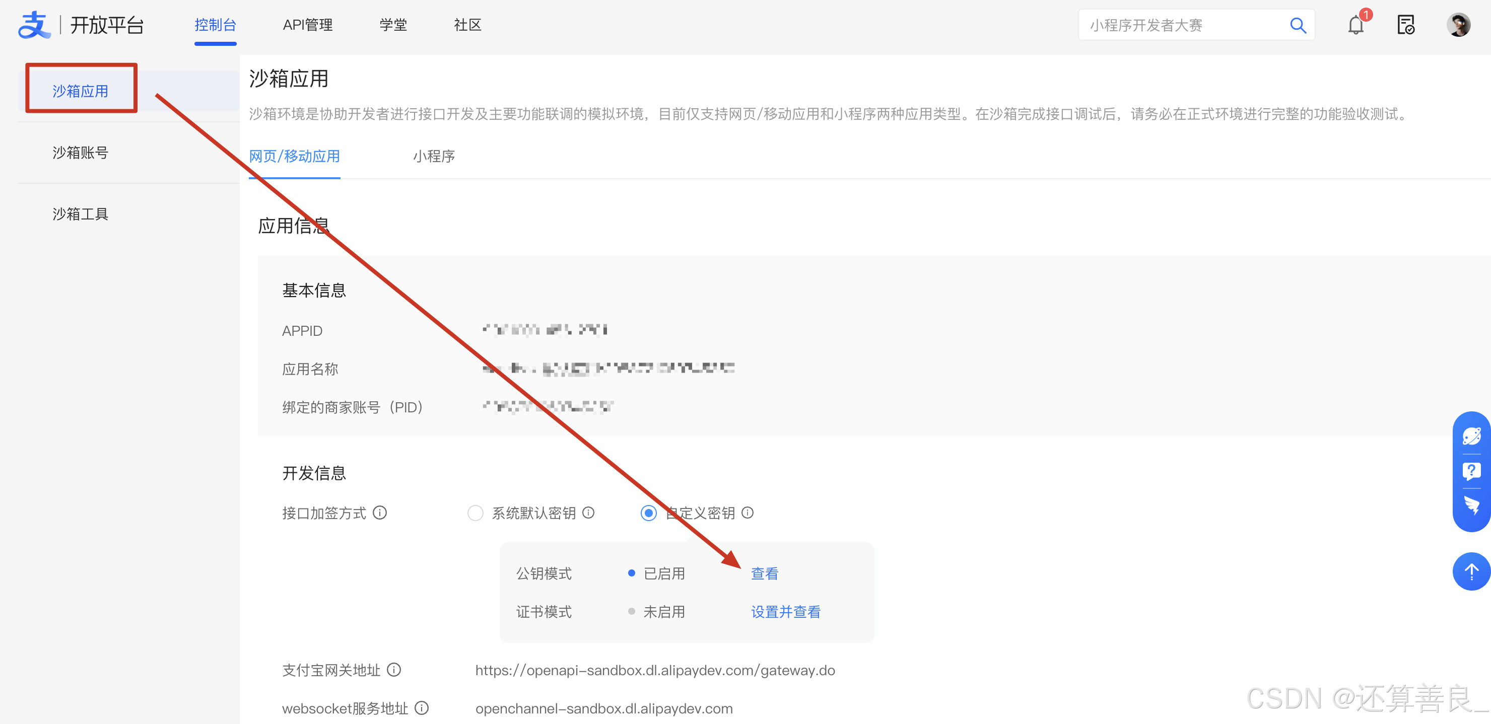Select the 自定义密钥 radio button

pos(648,513)
